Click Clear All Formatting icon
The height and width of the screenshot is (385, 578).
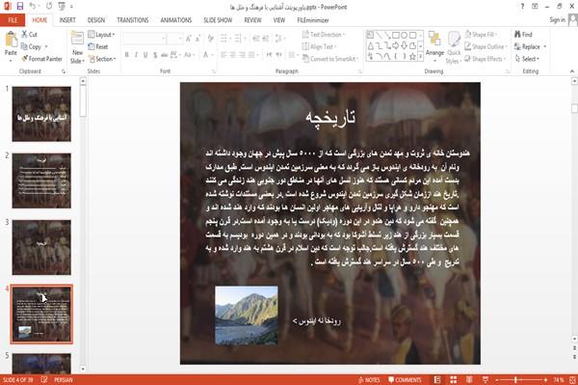pyautogui.click(x=211, y=38)
